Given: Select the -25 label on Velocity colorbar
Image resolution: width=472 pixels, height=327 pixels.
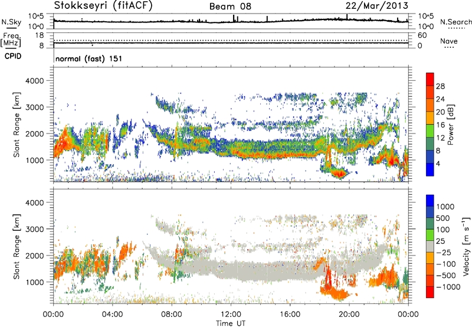Looking at the screenshot, I should click(444, 253).
